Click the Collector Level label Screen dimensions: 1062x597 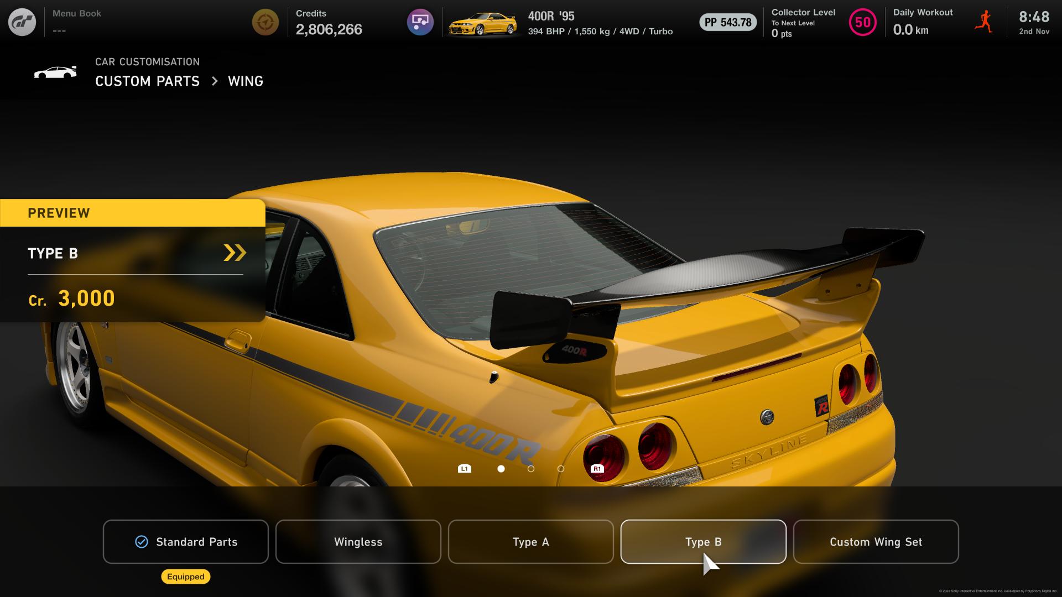pos(803,12)
